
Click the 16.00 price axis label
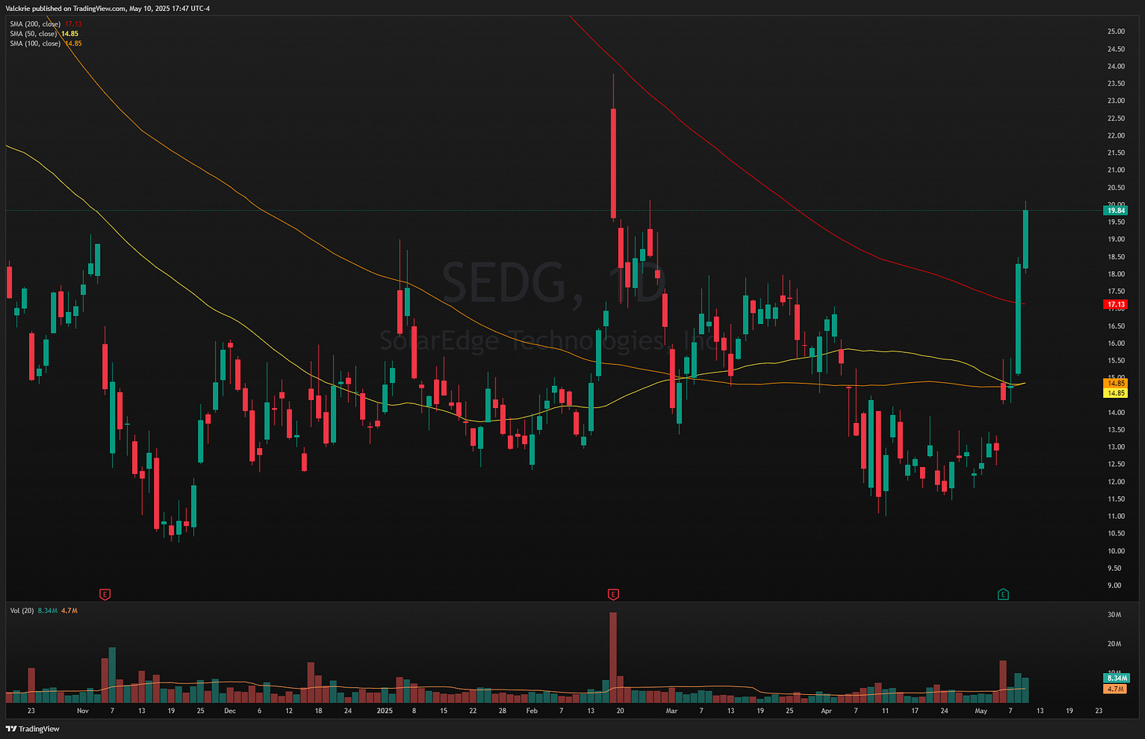tap(1116, 343)
